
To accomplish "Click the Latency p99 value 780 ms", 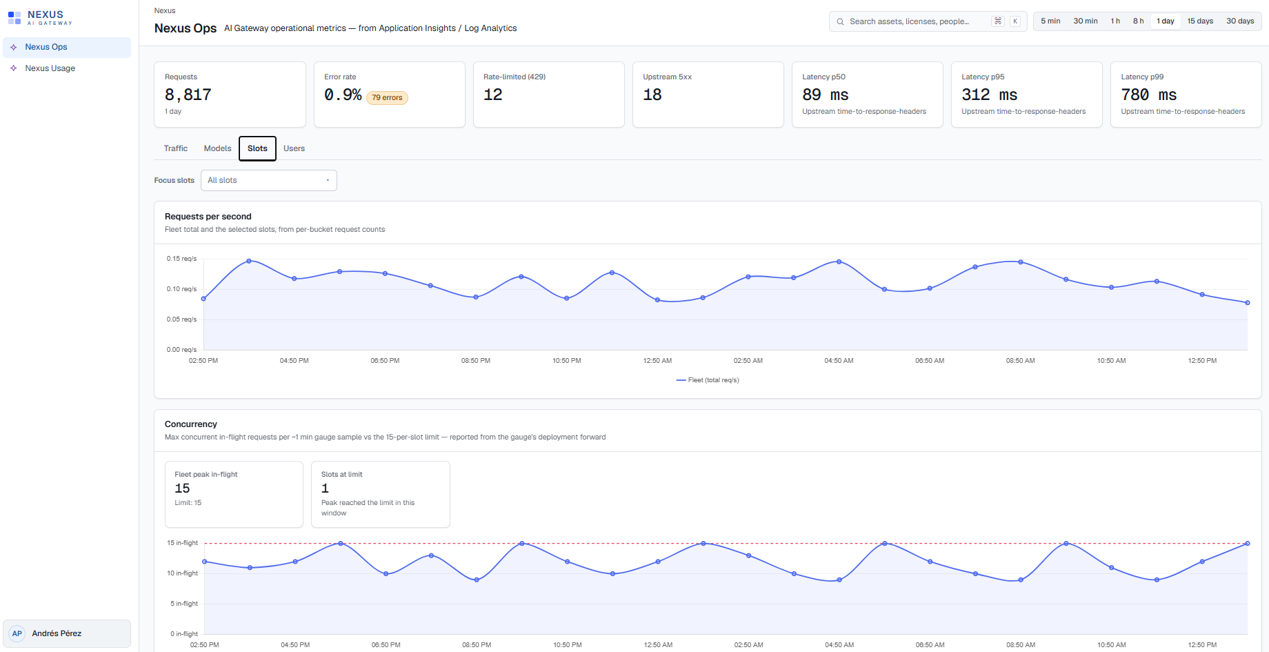I will (1149, 95).
